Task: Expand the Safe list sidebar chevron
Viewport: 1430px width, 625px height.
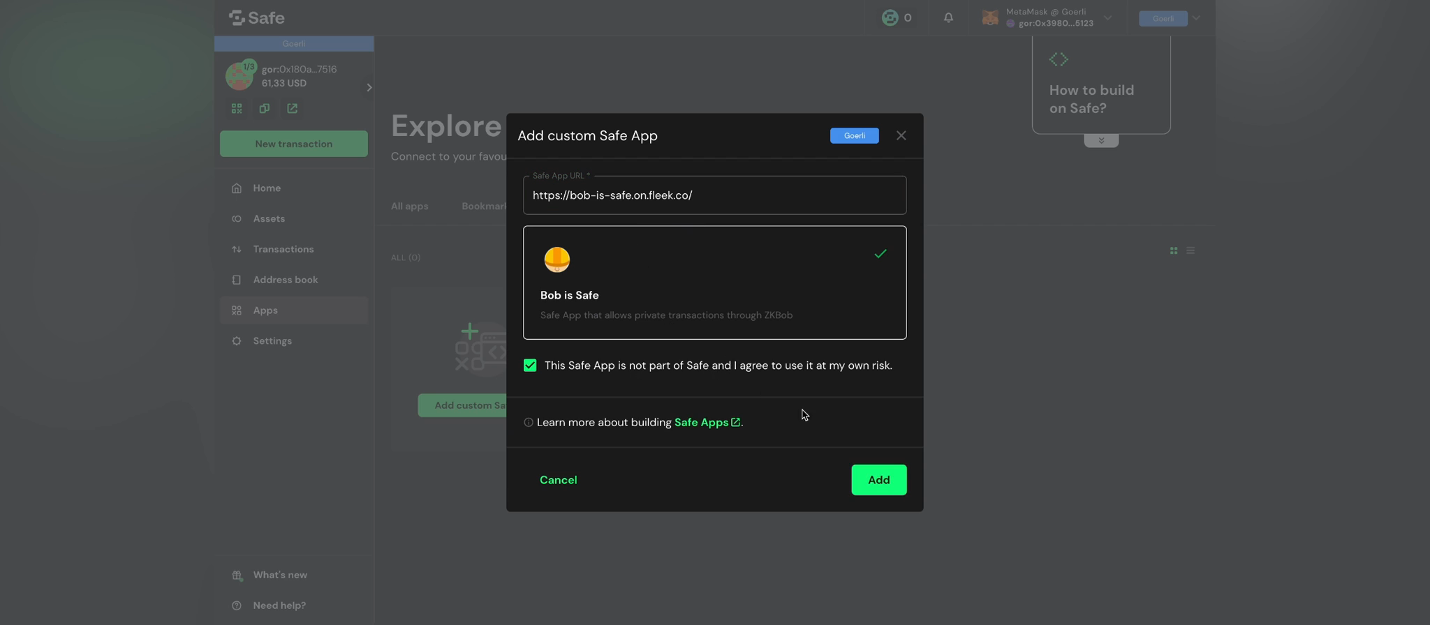Action: click(x=369, y=87)
